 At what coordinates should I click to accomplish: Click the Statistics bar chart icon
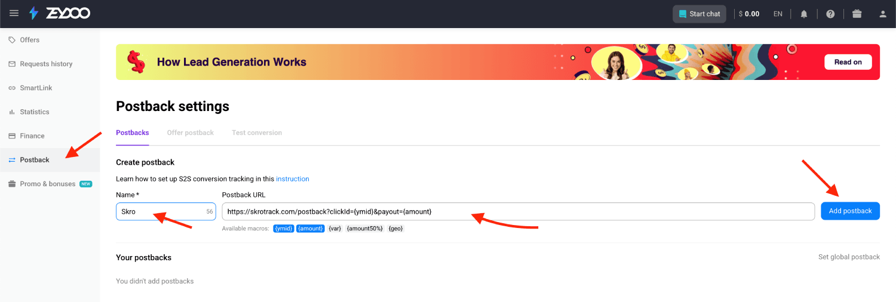12,112
